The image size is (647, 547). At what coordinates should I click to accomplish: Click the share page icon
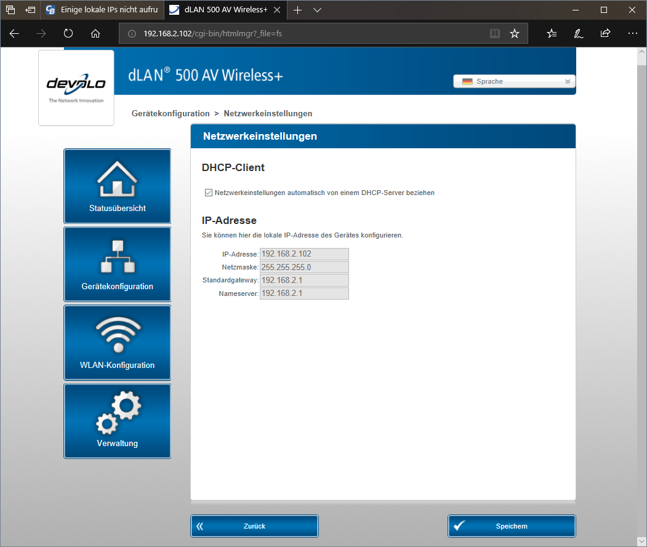point(605,33)
